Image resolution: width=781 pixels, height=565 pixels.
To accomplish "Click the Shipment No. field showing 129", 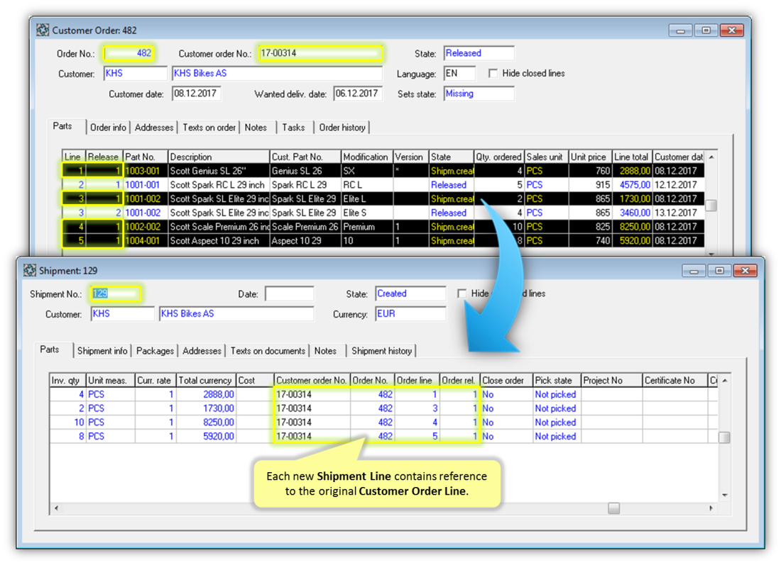I will pos(116,293).
